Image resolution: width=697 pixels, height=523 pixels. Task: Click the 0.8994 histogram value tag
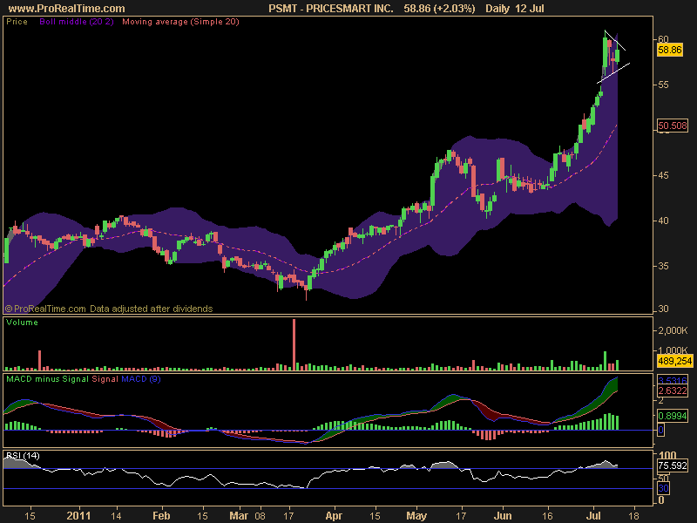click(x=673, y=416)
